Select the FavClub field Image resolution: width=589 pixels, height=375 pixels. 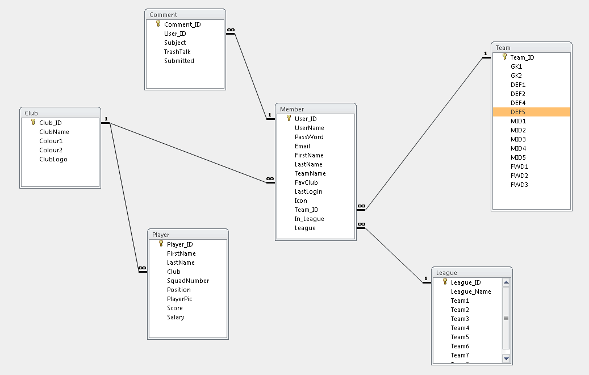[x=306, y=182]
